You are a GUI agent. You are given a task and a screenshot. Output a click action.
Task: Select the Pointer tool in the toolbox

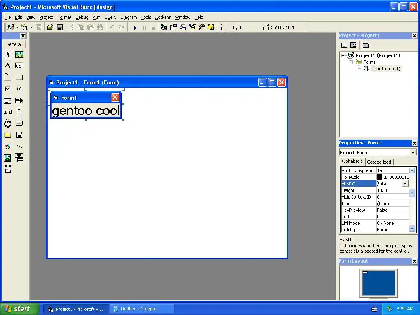pyautogui.click(x=8, y=55)
